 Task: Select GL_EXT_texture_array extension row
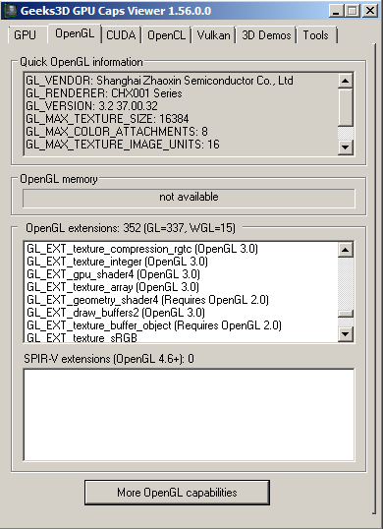coord(113,287)
